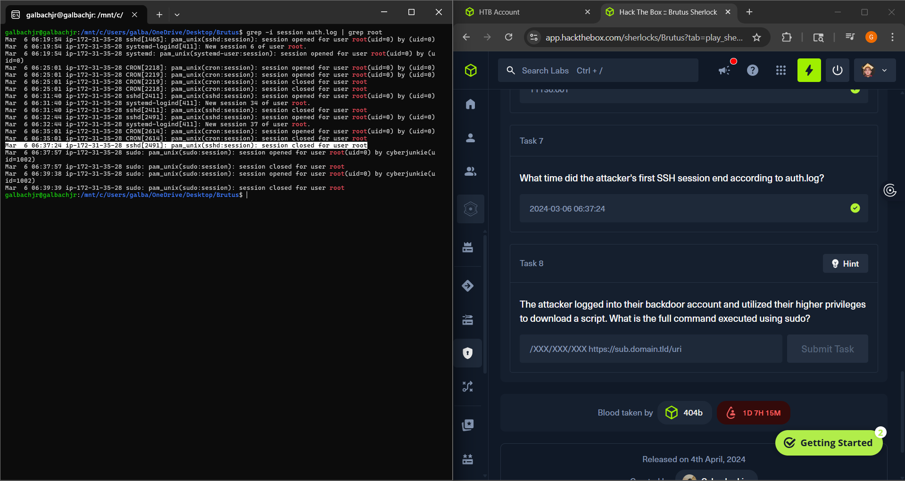Viewport: 905px width, 481px height.
Task: Click the green lightning bolt button
Action: [809, 71]
